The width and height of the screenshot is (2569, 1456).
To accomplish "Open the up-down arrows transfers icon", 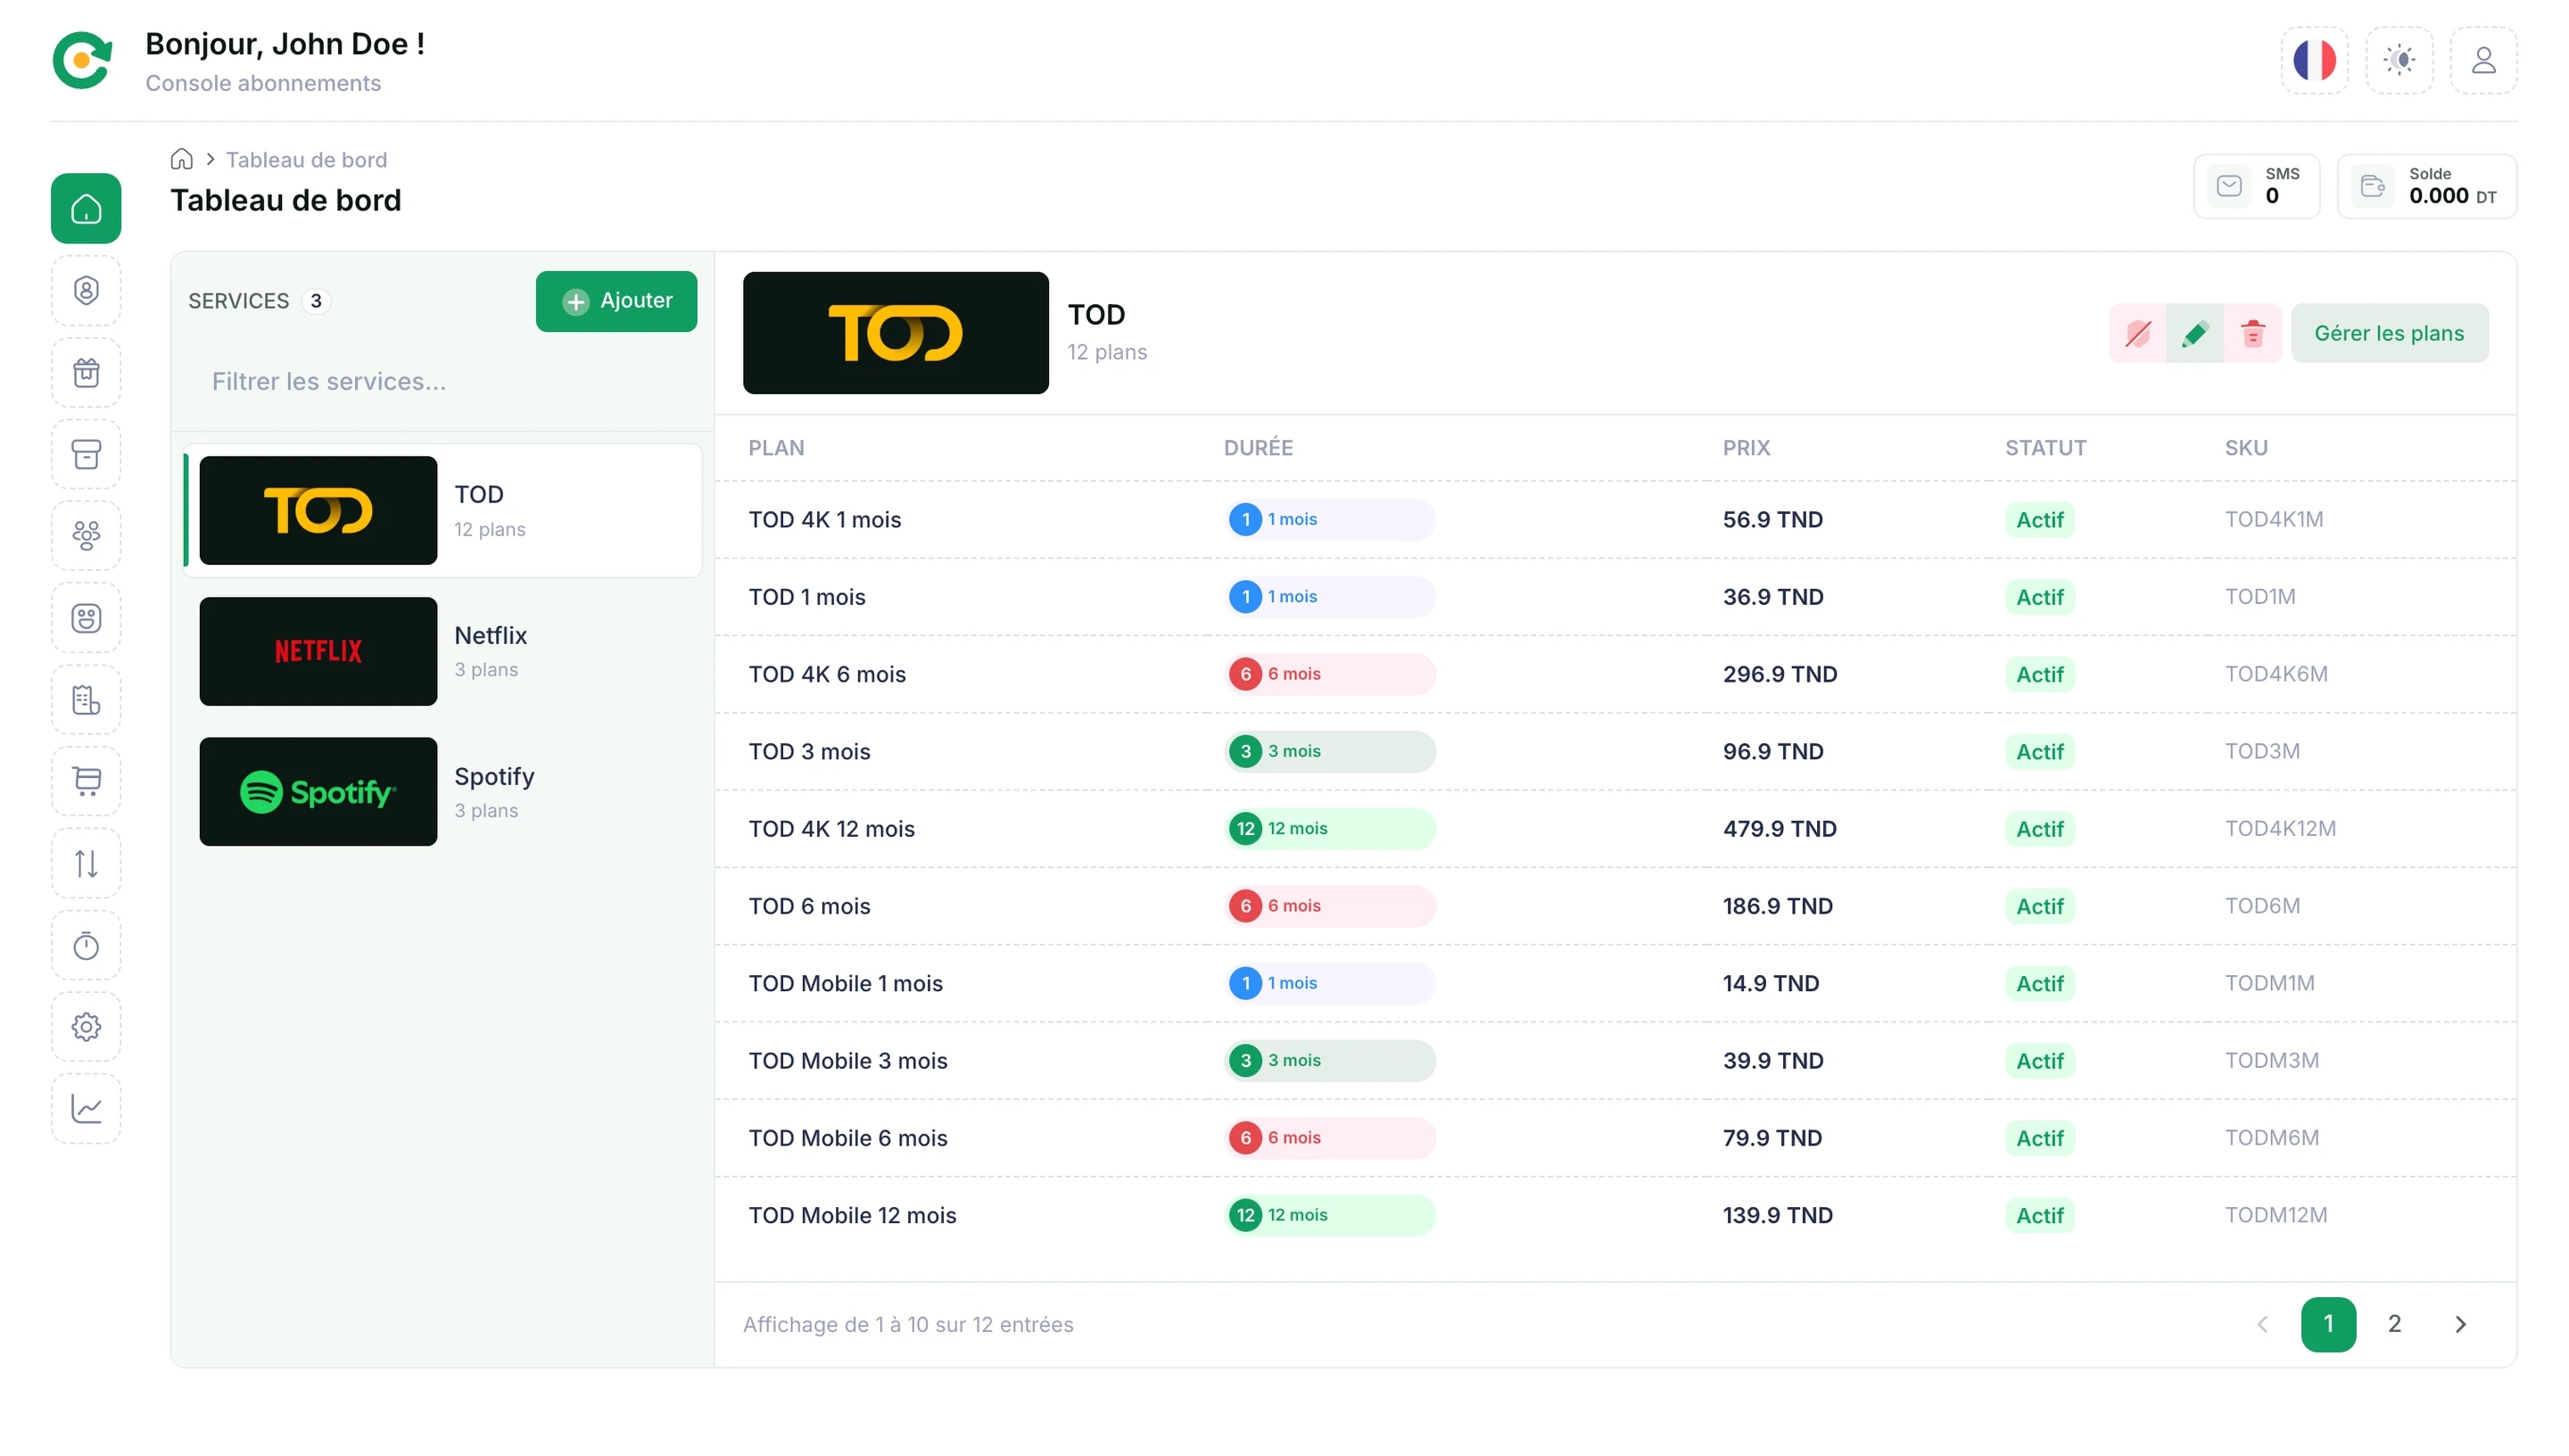I will point(86,863).
